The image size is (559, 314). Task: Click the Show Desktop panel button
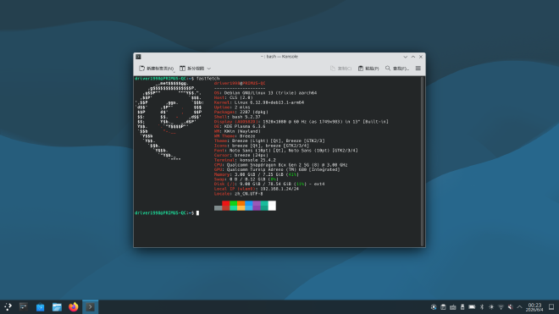click(x=551, y=307)
